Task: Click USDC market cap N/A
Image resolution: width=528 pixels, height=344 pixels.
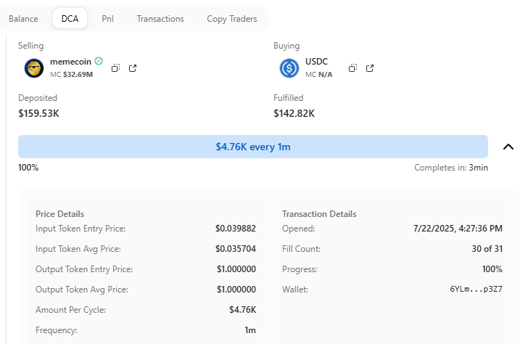Action: click(319, 75)
